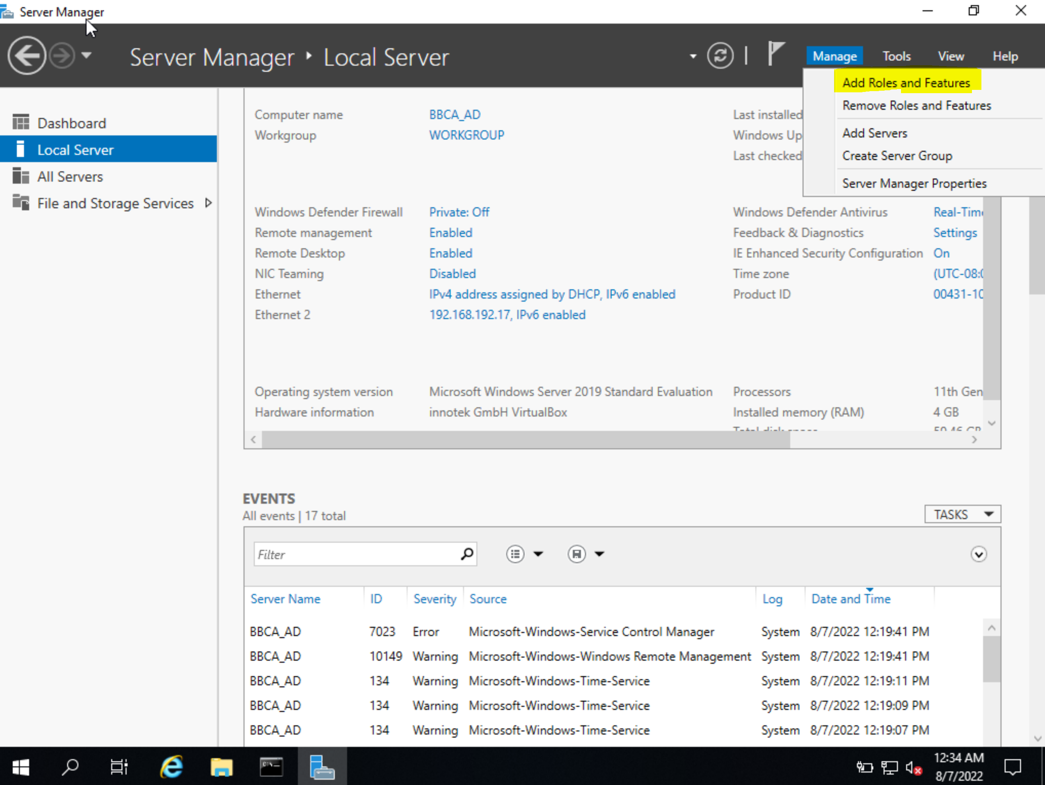This screenshot has width=1045, height=785.
Task: Open the View menu
Action: pos(951,56)
